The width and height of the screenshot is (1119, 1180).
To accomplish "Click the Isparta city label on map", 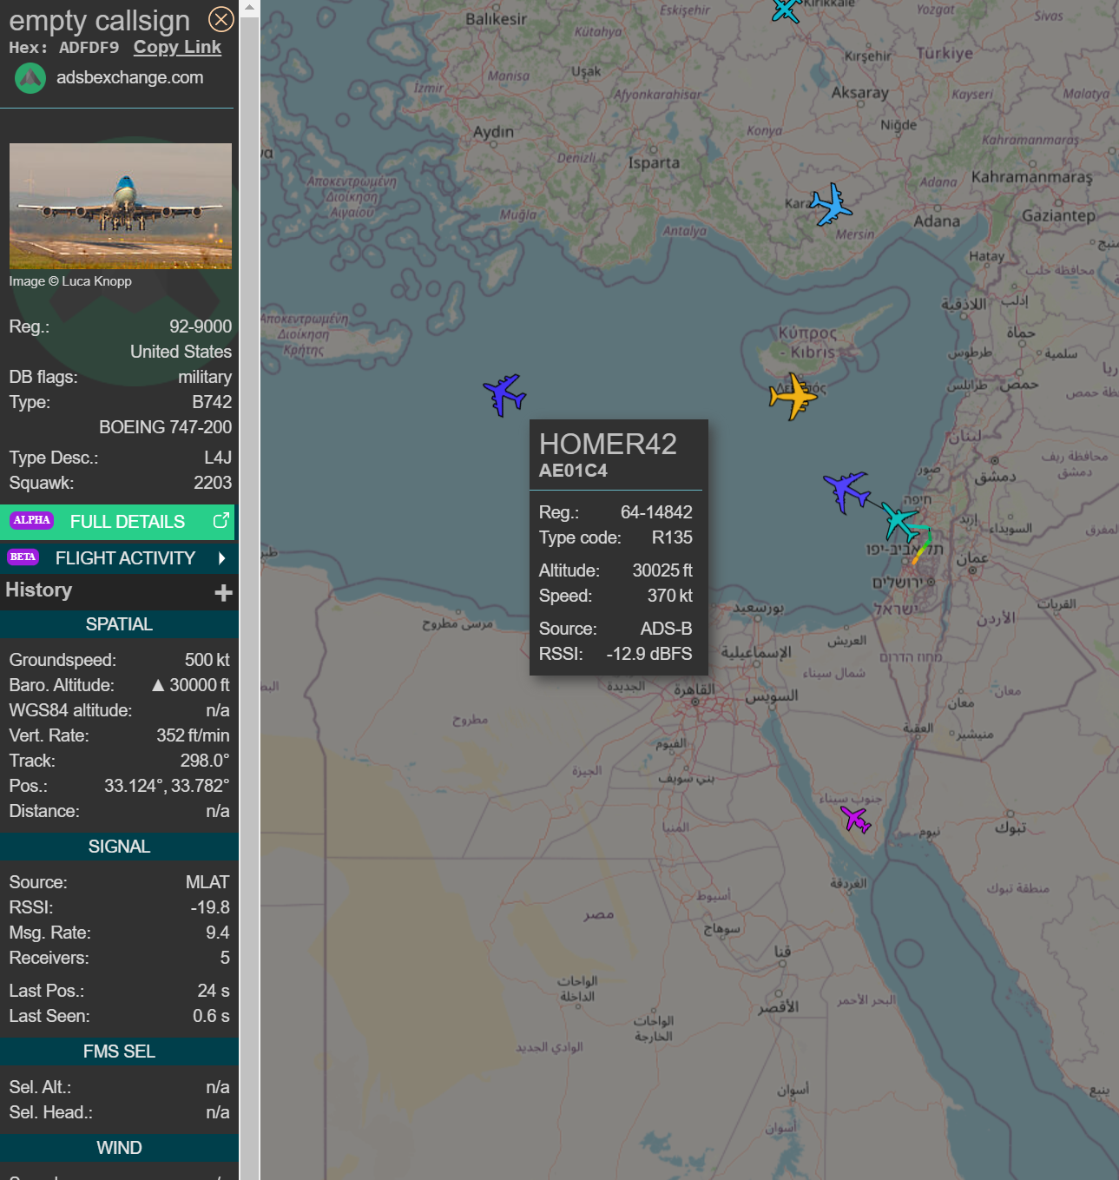I will [654, 162].
